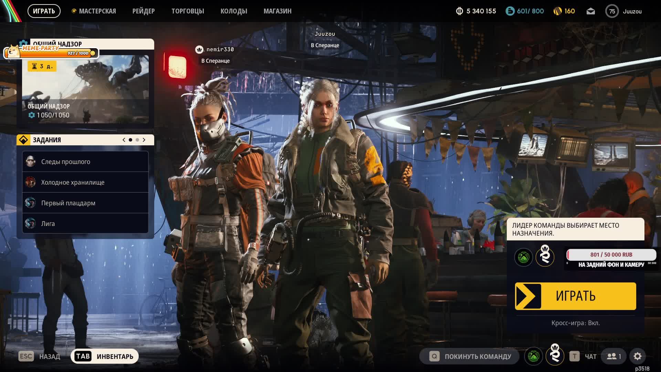Click Покинуть команду button
Screen dimensions: 661x372
(470, 356)
